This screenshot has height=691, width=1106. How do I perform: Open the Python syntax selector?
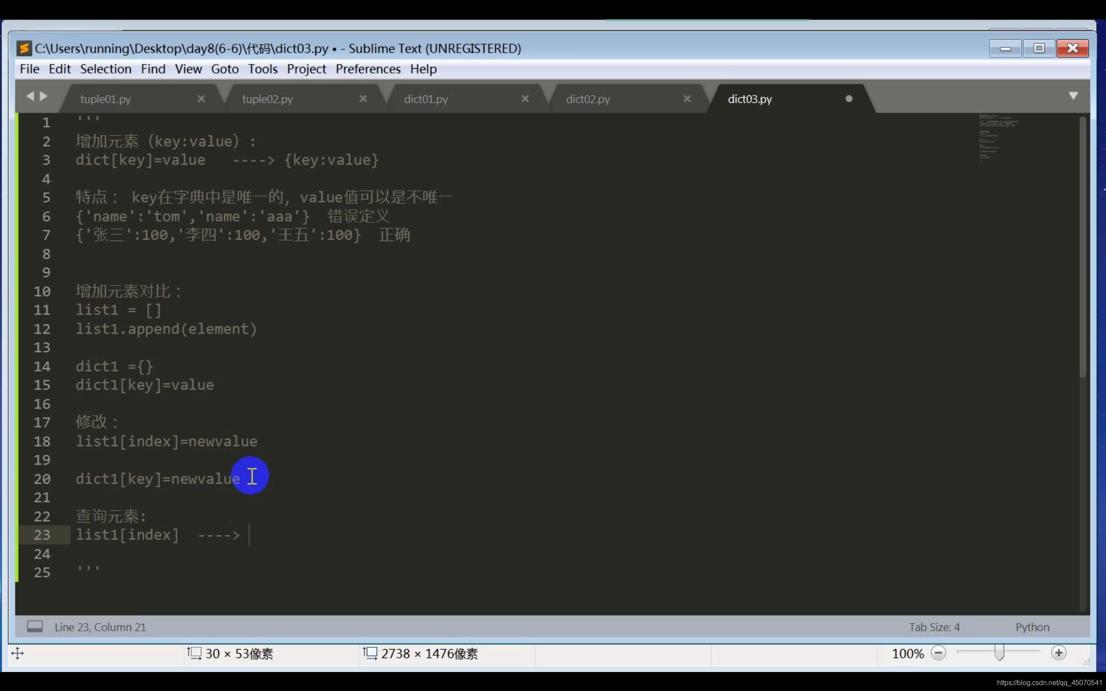[1032, 627]
